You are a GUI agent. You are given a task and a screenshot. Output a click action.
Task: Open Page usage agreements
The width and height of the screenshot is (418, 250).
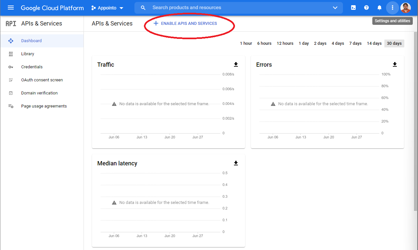42,106
